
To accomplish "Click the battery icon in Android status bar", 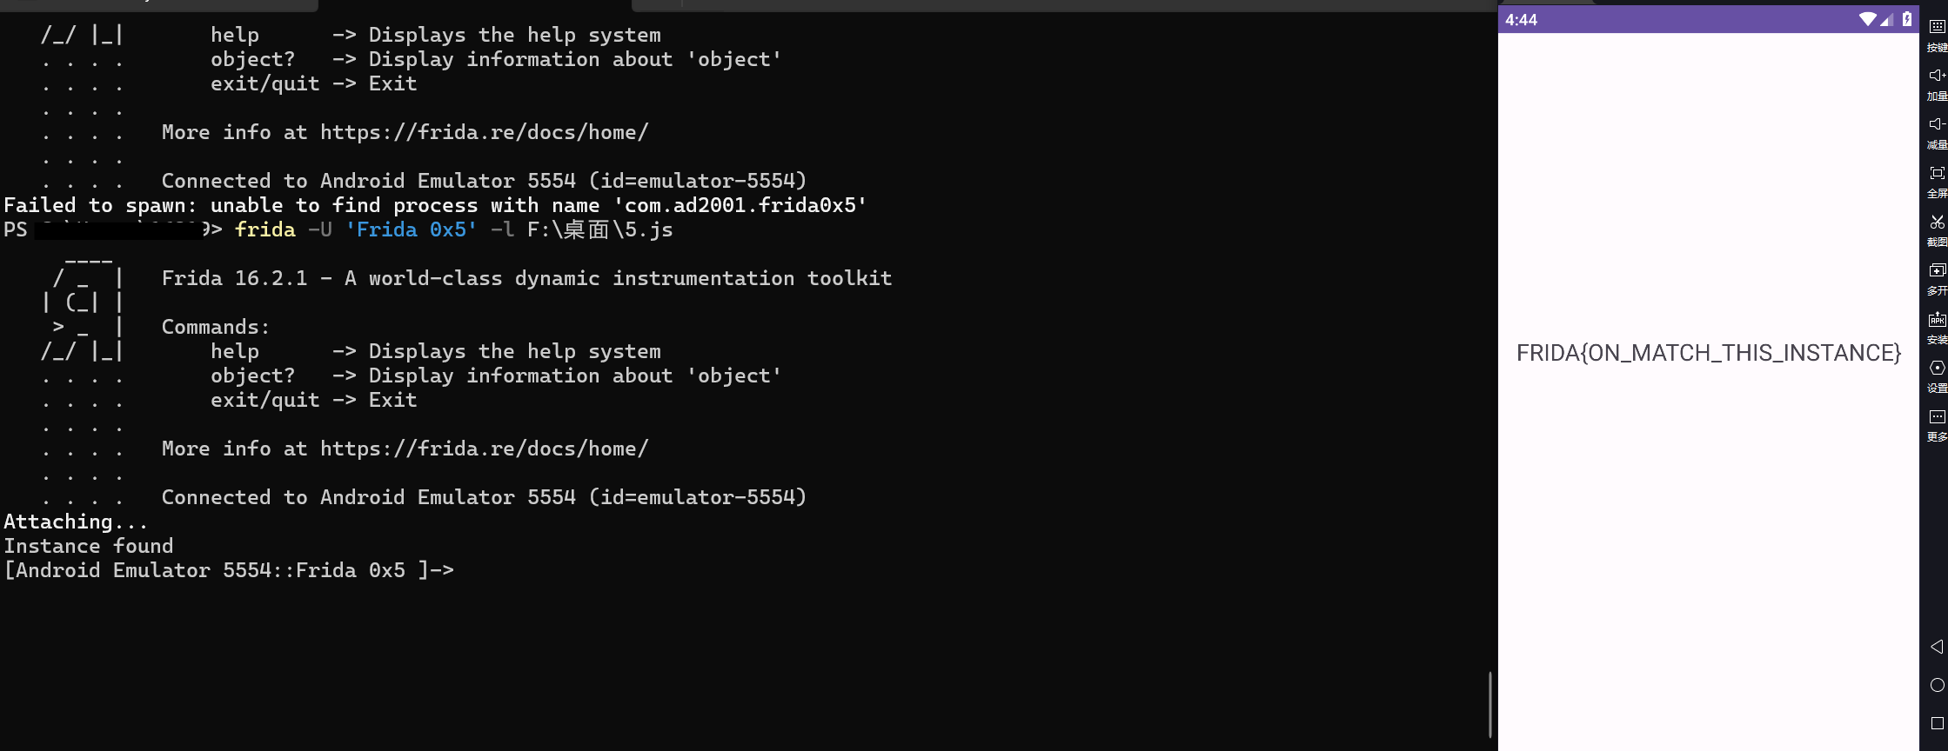I will (x=1906, y=19).
